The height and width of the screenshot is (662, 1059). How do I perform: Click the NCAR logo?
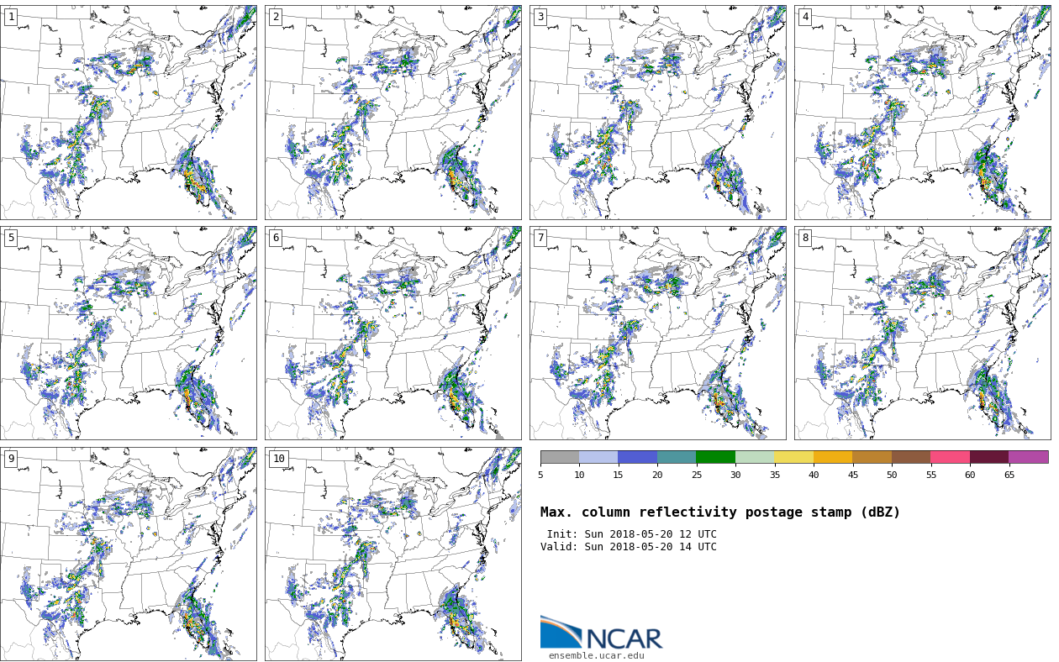[601, 633]
